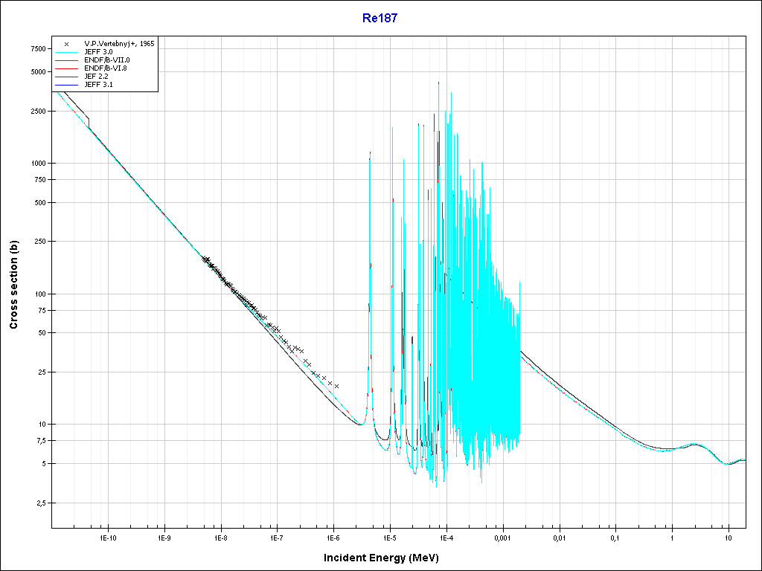Click the red ENDF/B-VII.0 legend line
Image resolution: width=762 pixels, height=571 pixels.
pos(66,60)
